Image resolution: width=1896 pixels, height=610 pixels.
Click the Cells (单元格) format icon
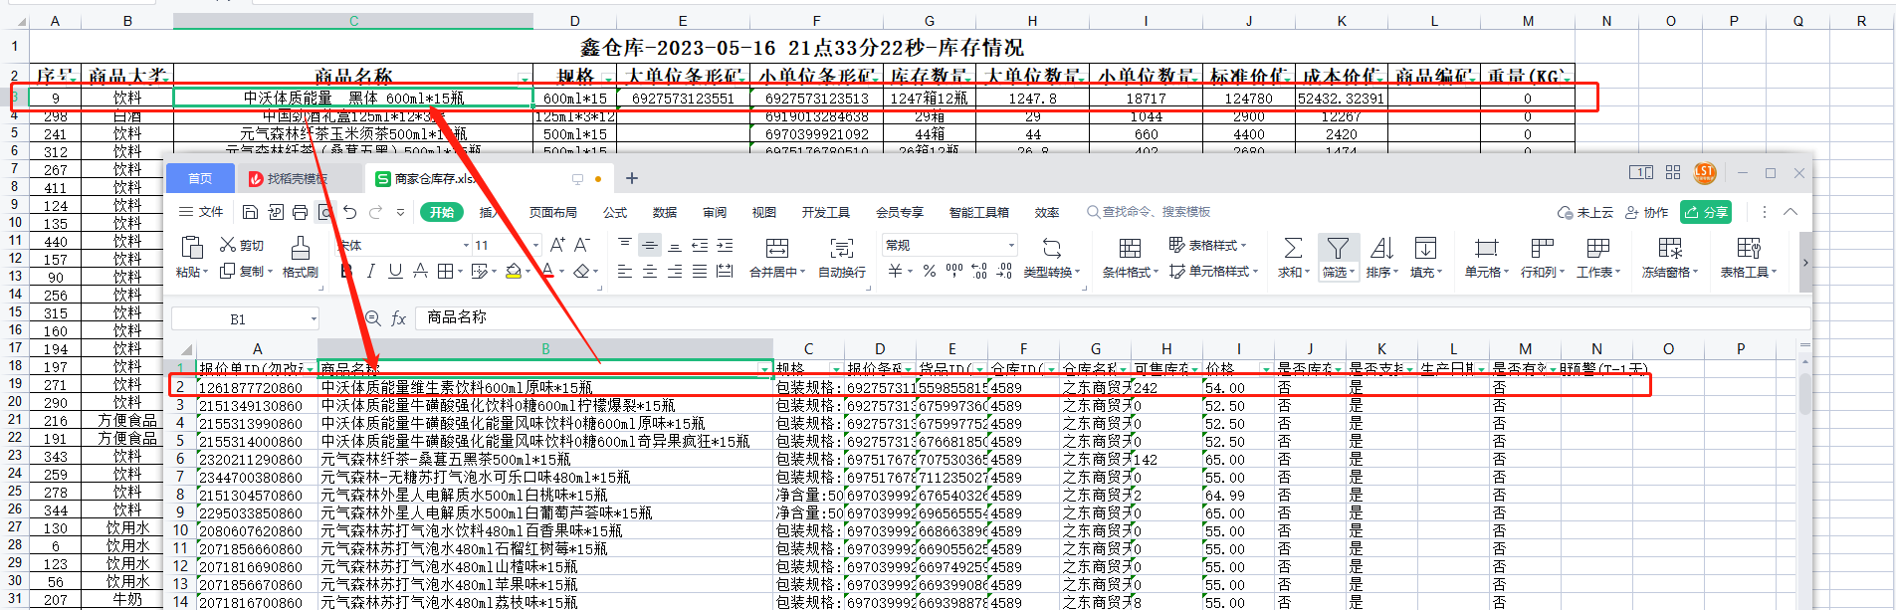[1486, 248]
